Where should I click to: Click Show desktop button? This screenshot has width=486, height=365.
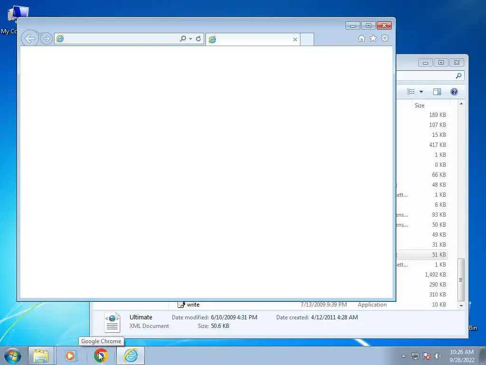[x=483, y=356]
